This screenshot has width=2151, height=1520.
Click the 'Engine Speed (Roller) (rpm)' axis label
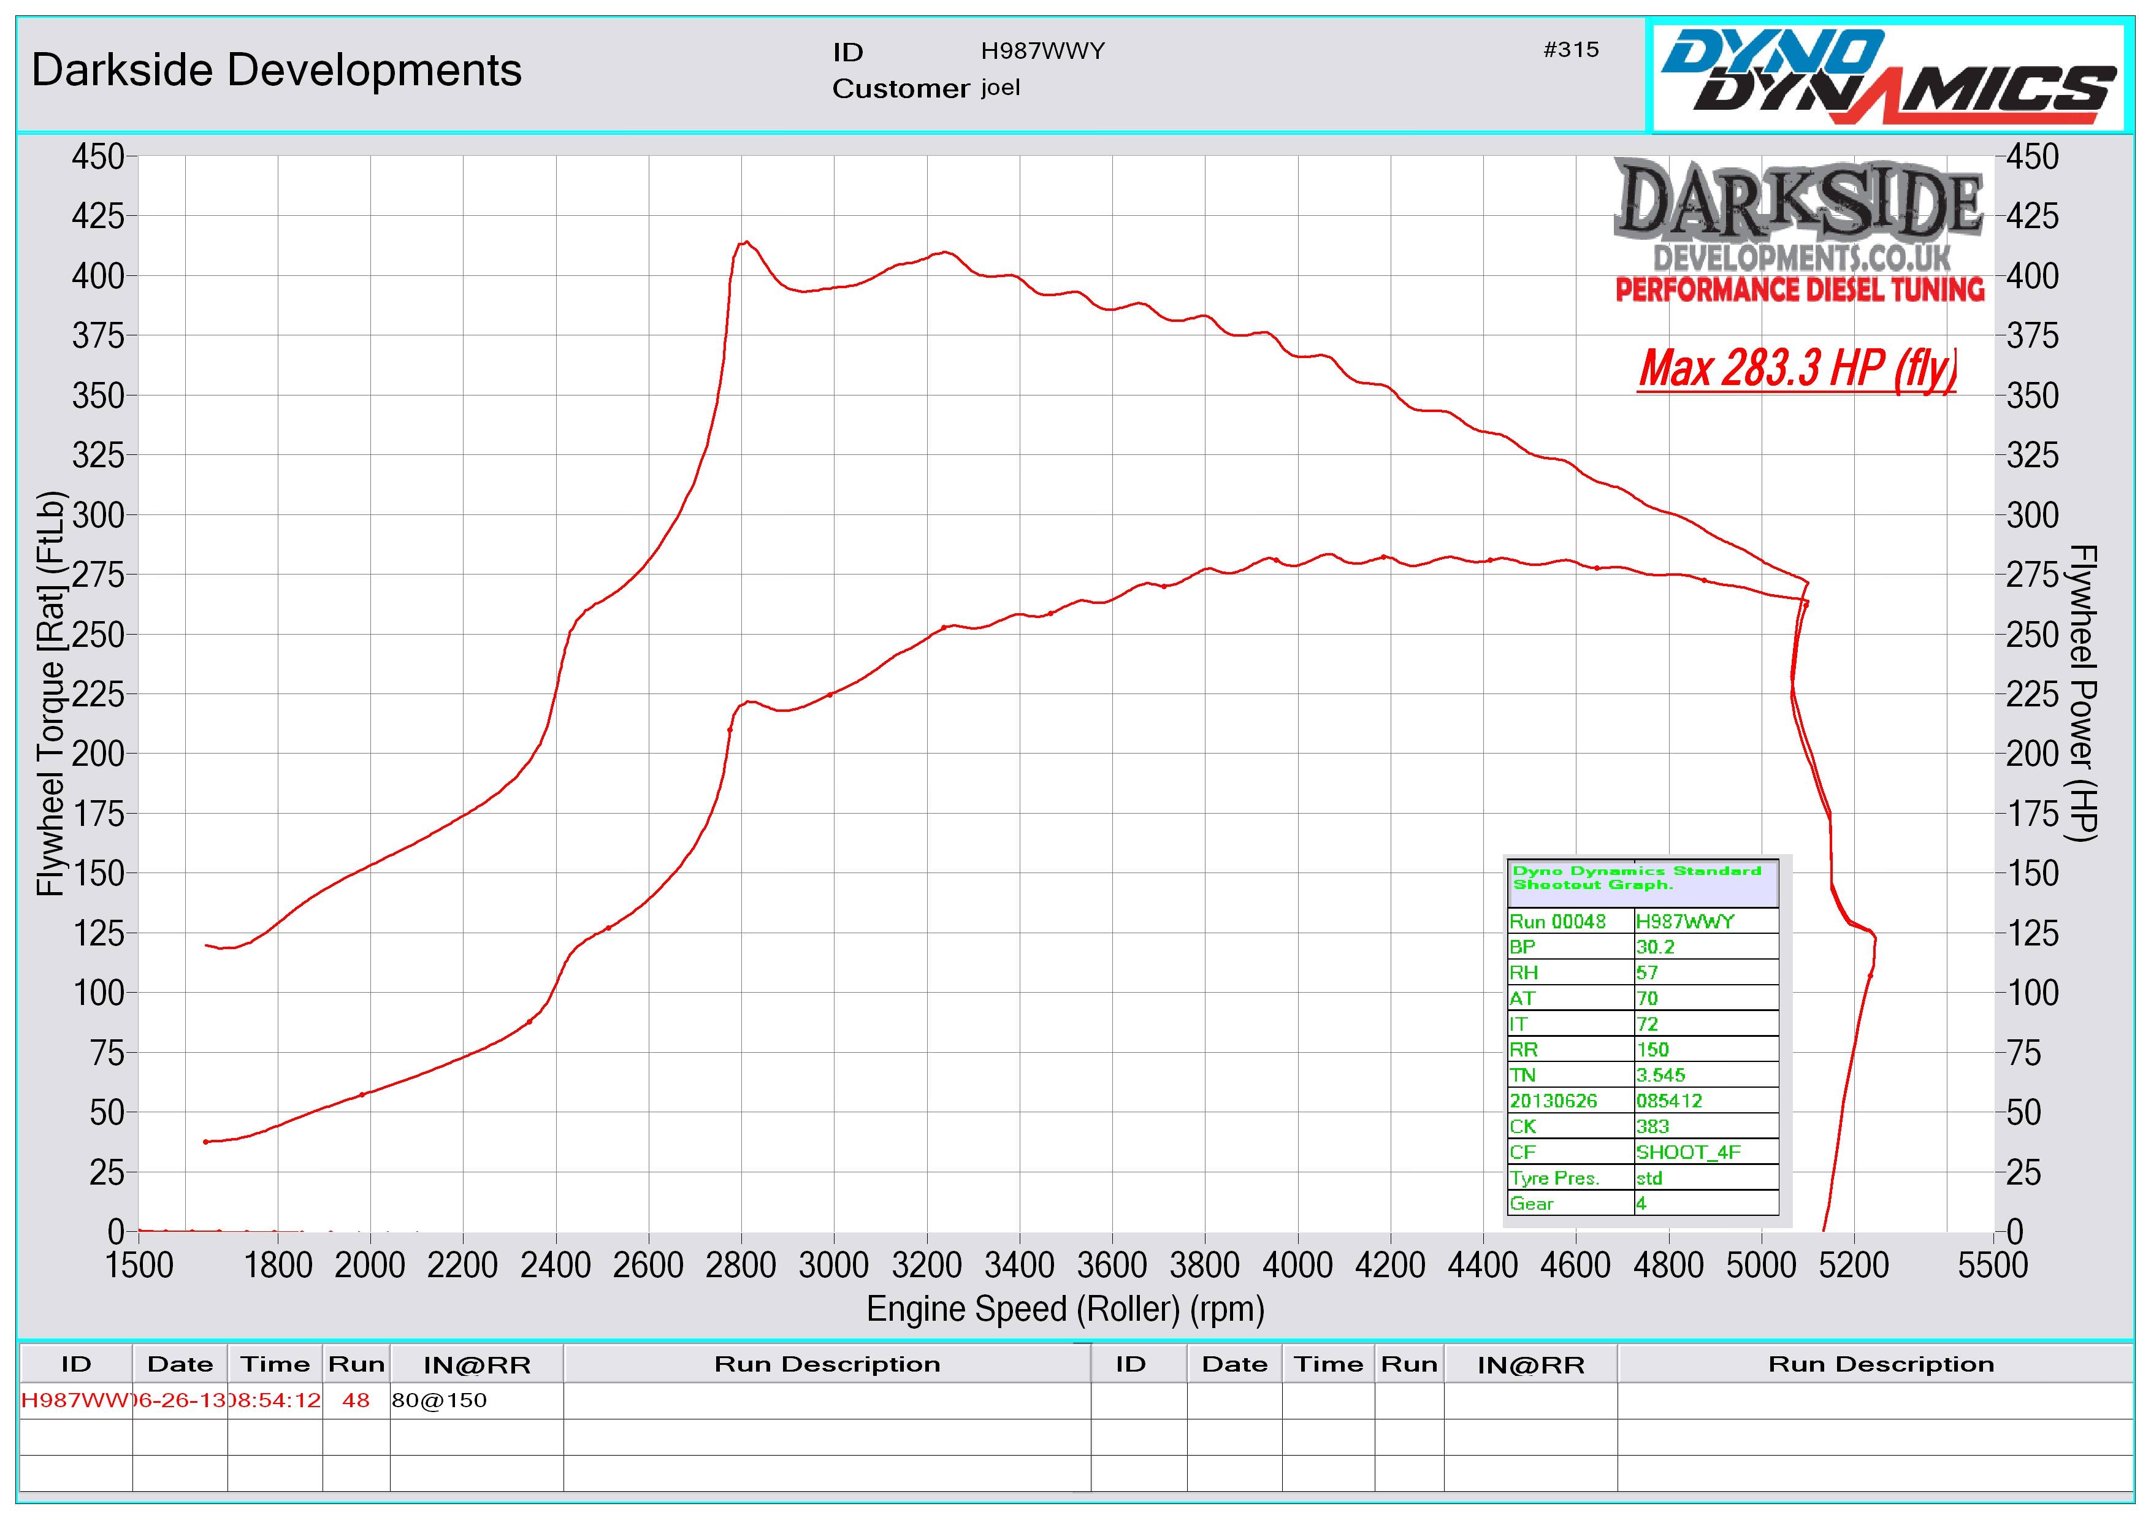point(1065,1309)
